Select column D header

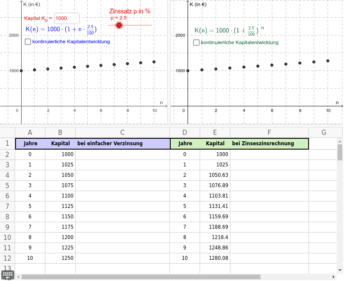click(185, 132)
